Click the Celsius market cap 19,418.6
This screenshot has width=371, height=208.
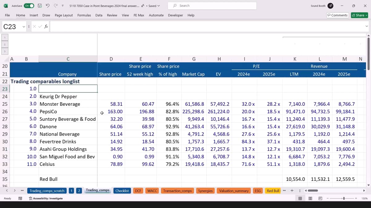pos(194,164)
